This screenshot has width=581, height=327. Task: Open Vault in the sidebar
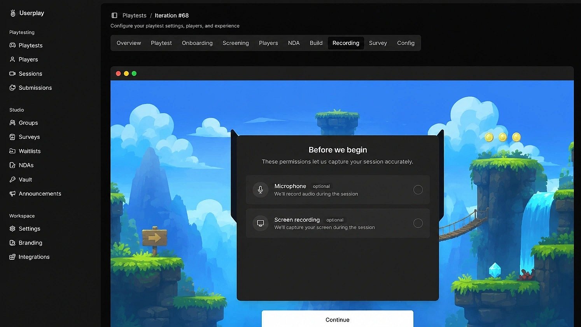25,180
